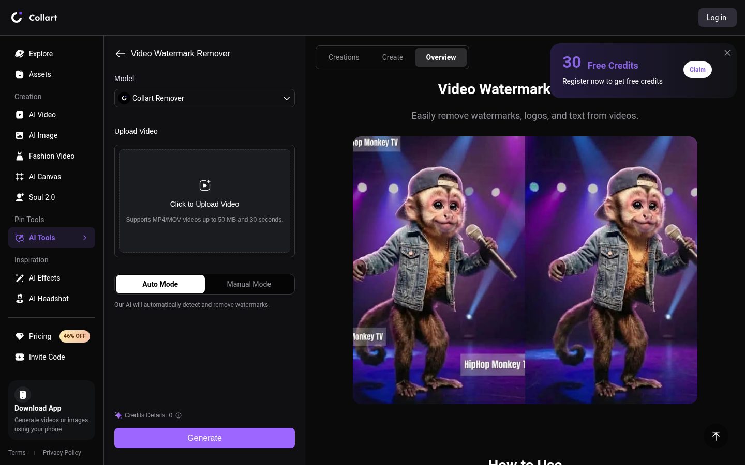Select Auto Mode
The image size is (745, 465).
point(160,284)
